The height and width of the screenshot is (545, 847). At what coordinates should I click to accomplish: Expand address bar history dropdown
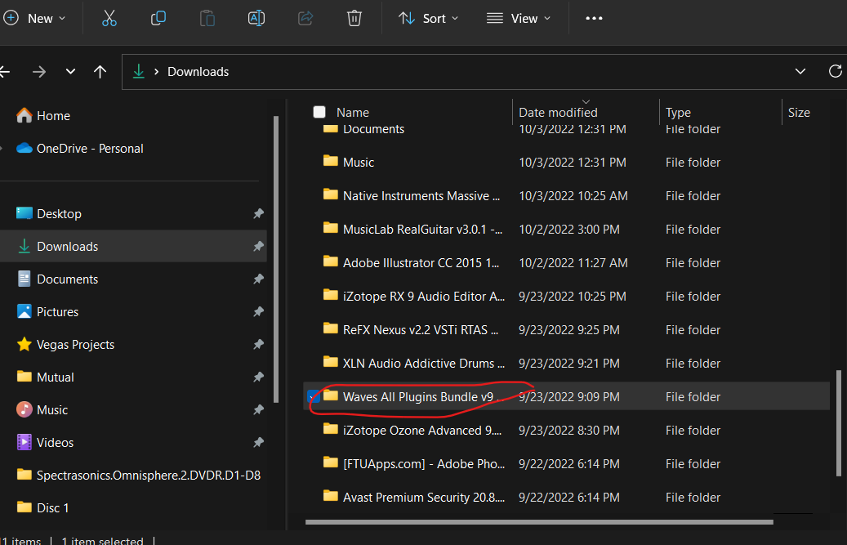(x=800, y=71)
